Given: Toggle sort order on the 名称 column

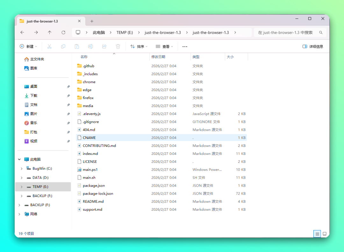Looking at the screenshot, I should (84, 57).
